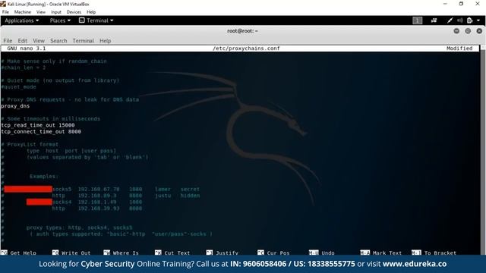This screenshot has width=486, height=273.
Task: Click the Cur Pos shortcut
Action: pos(273,253)
